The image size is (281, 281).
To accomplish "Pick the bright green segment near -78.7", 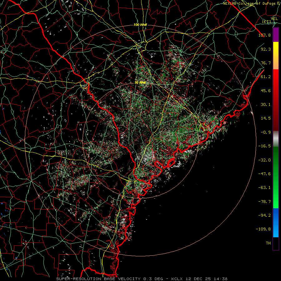I will [276, 201].
